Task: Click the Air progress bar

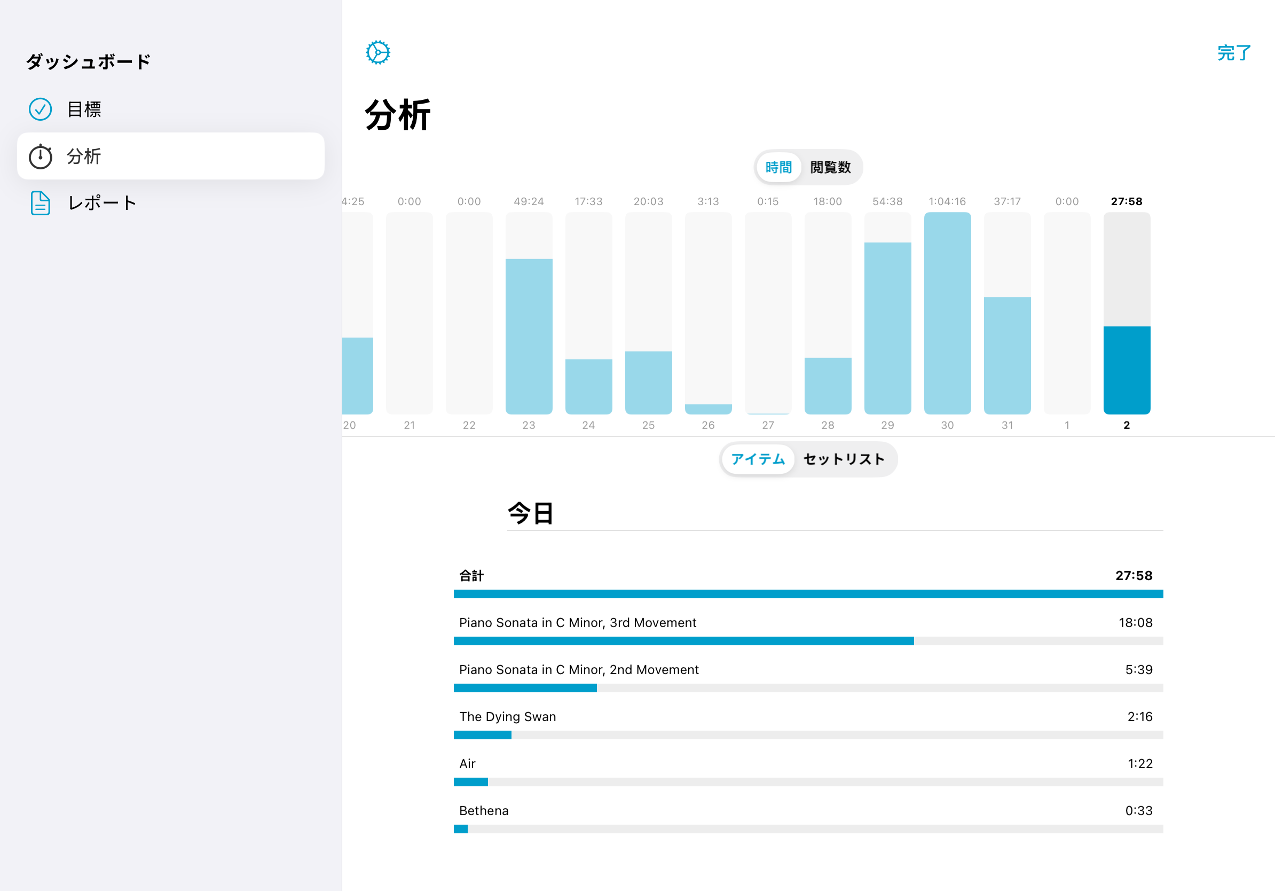Action: click(808, 782)
